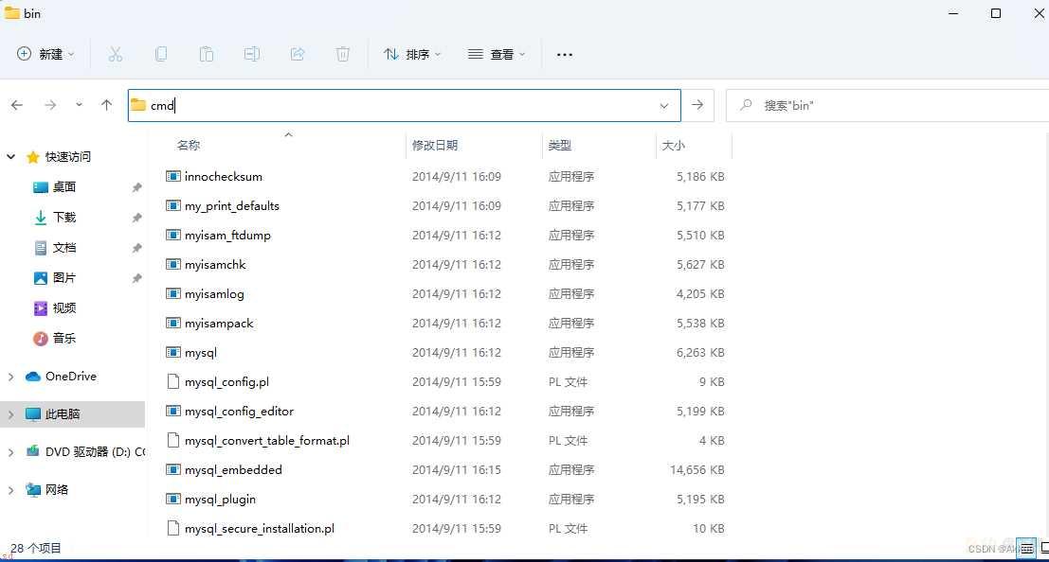
Task: Click the Paste clipboard icon
Action: click(x=206, y=54)
